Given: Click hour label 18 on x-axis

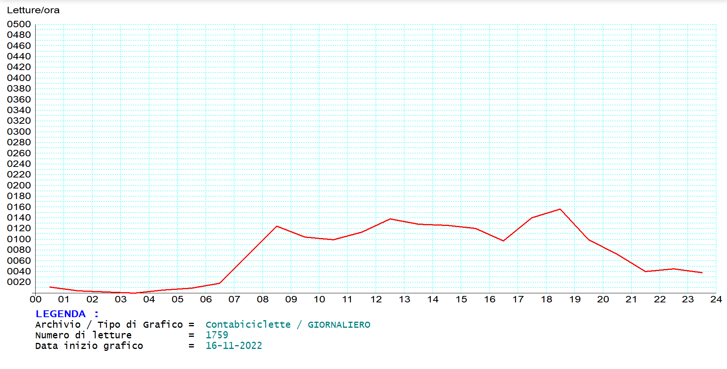Looking at the screenshot, I should pos(546,299).
